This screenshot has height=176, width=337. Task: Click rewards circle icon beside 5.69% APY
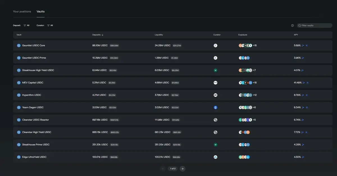click(307, 45)
